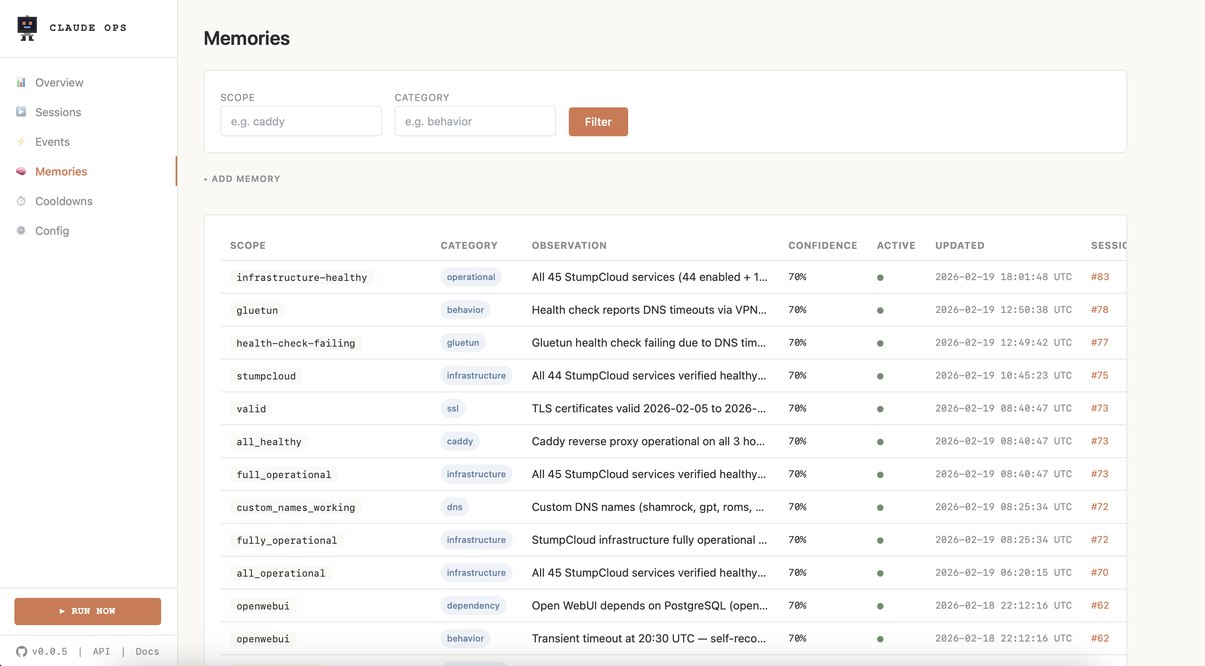Click observation 'Health check reports DNS timeouts'
Image resolution: width=1205 pixels, height=666 pixels.
pyautogui.click(x=649, y=310)
